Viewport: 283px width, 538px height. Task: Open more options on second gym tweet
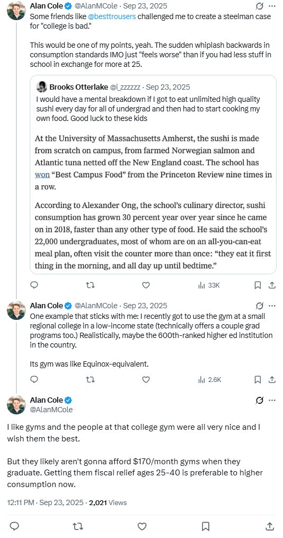click(272, 306)
